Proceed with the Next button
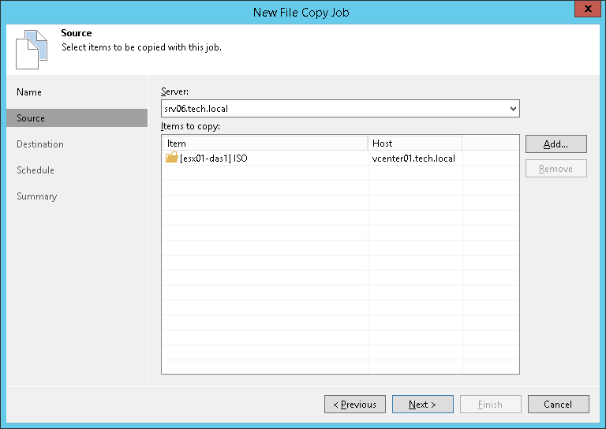This screenshot has width=606, height=429. coord(422,405)
